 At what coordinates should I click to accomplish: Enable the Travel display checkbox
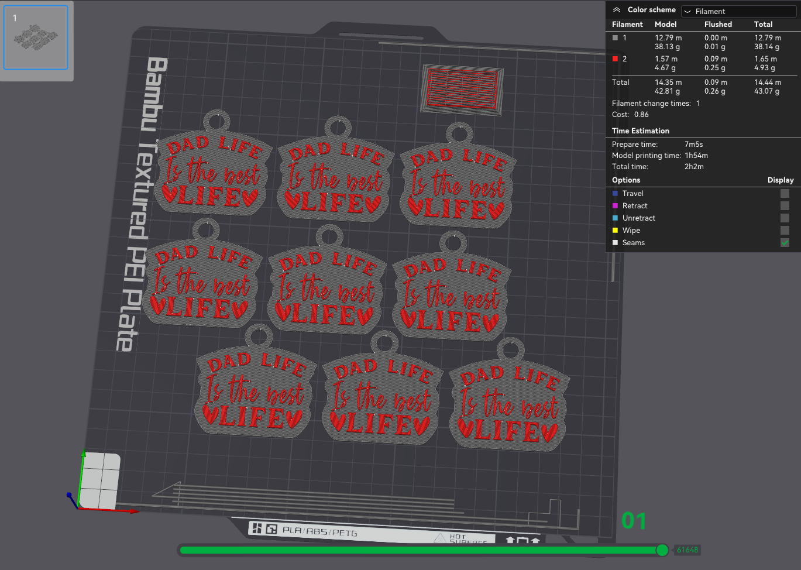[x=785, y=193]
